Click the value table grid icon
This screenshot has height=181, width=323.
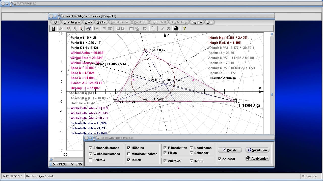tap(131, 29)
